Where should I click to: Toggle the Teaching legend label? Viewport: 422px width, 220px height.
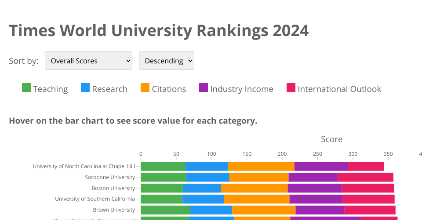pyautogui.click(x=50, y=89)
